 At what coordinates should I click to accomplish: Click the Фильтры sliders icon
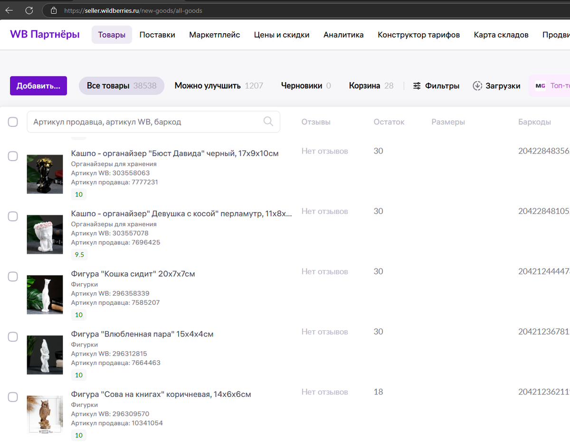click(417, 86)
